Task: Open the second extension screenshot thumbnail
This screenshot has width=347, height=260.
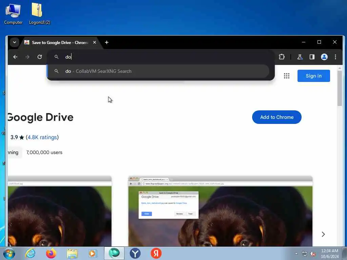Action: (220, 211)
